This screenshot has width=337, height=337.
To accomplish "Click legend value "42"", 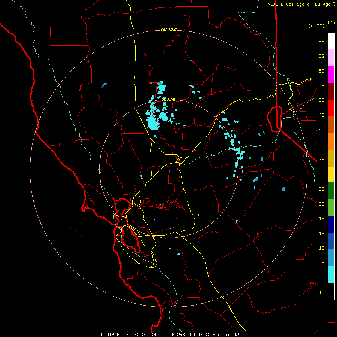I will (x=322, y=130).
